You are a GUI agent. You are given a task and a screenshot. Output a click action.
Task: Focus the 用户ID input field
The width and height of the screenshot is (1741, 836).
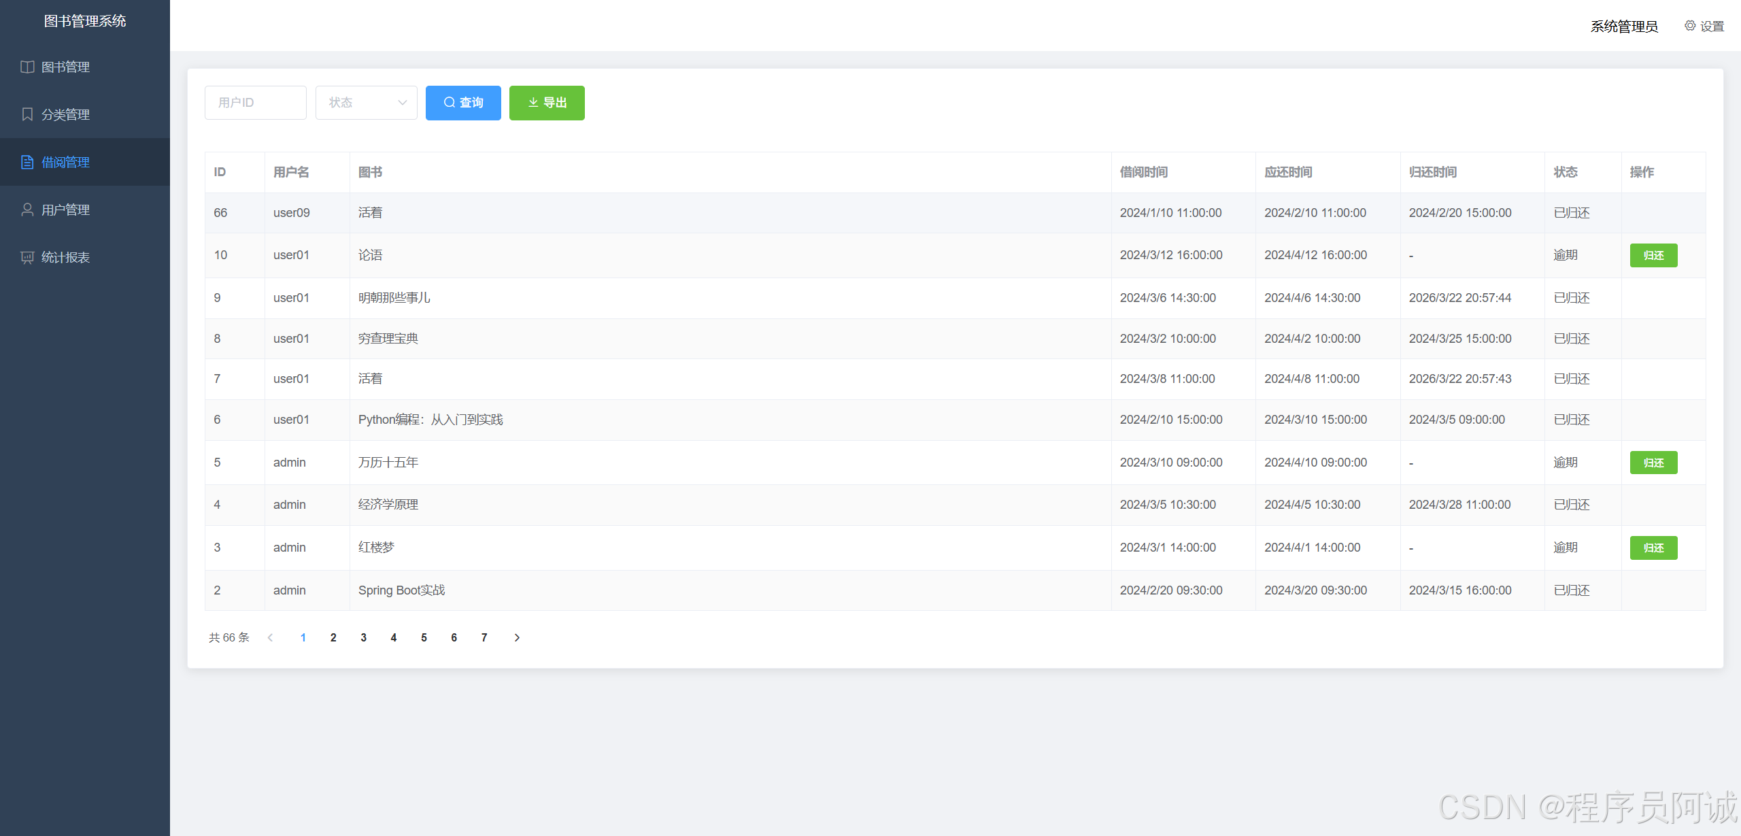[x=255, y=103]
